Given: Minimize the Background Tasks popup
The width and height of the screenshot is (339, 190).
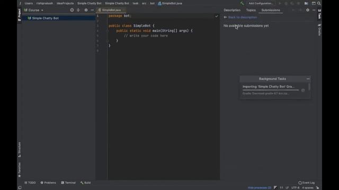Looking at the screenshot, I should 308,79.
